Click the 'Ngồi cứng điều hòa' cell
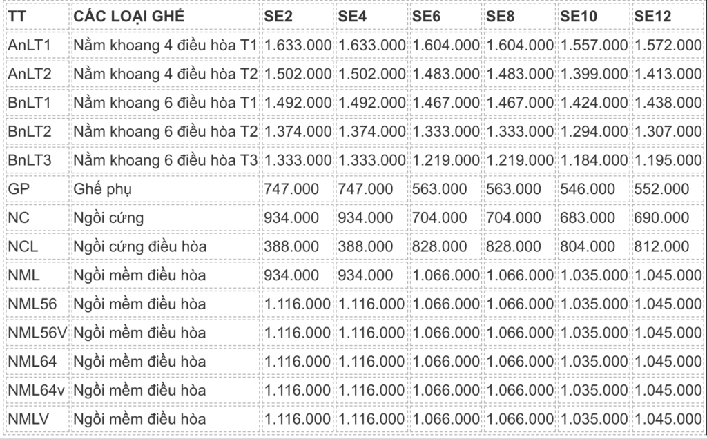The image size is (707, 439). click(x=139, y=246)
